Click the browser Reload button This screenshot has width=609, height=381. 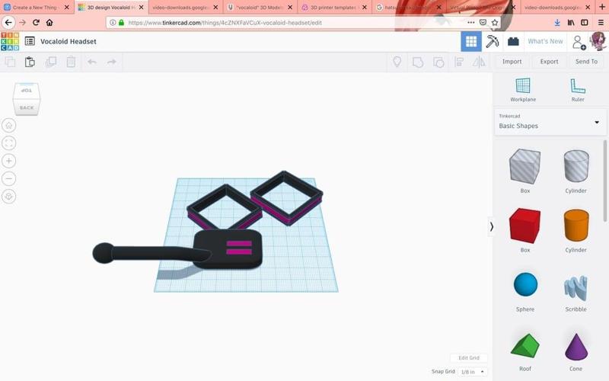tap(36, 23)
